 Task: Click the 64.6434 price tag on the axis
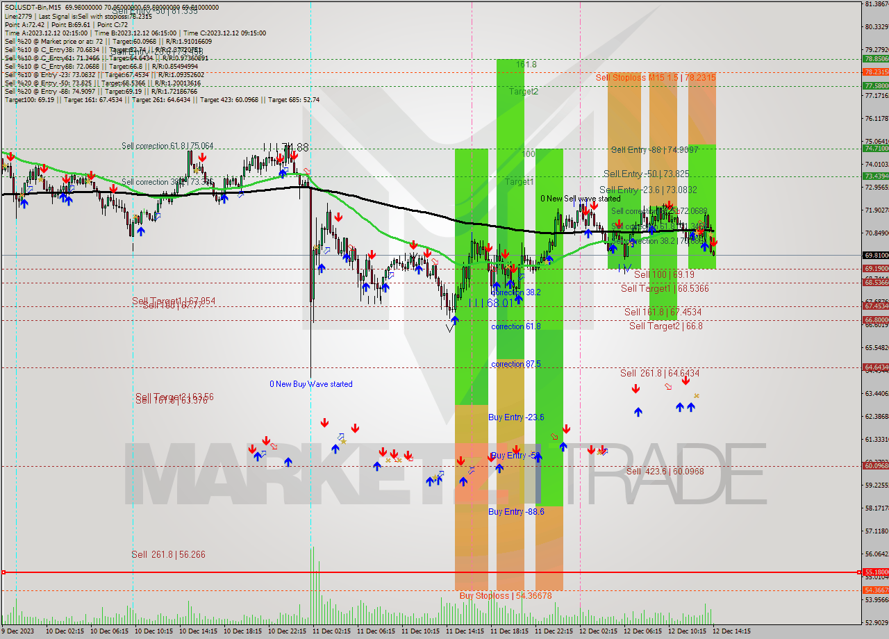click(876, 367)
